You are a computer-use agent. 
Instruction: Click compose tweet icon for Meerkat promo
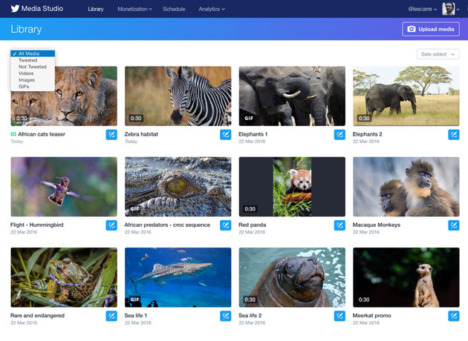pos(453,316)
